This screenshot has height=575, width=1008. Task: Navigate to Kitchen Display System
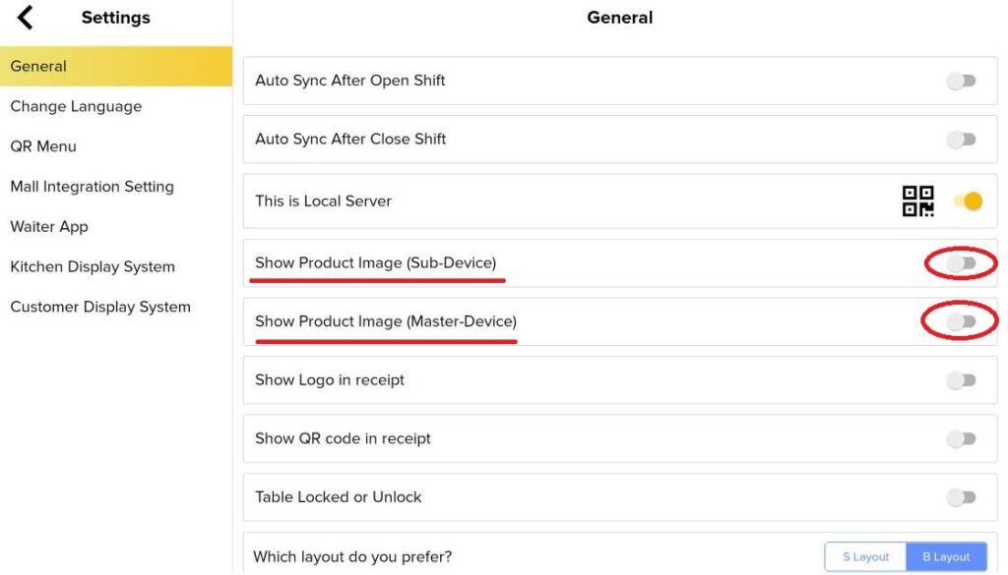point(93,267)
